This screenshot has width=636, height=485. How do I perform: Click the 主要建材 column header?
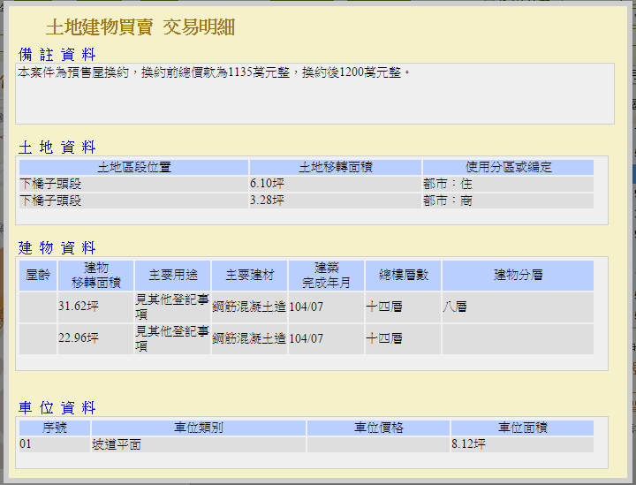tap(249, 276)
